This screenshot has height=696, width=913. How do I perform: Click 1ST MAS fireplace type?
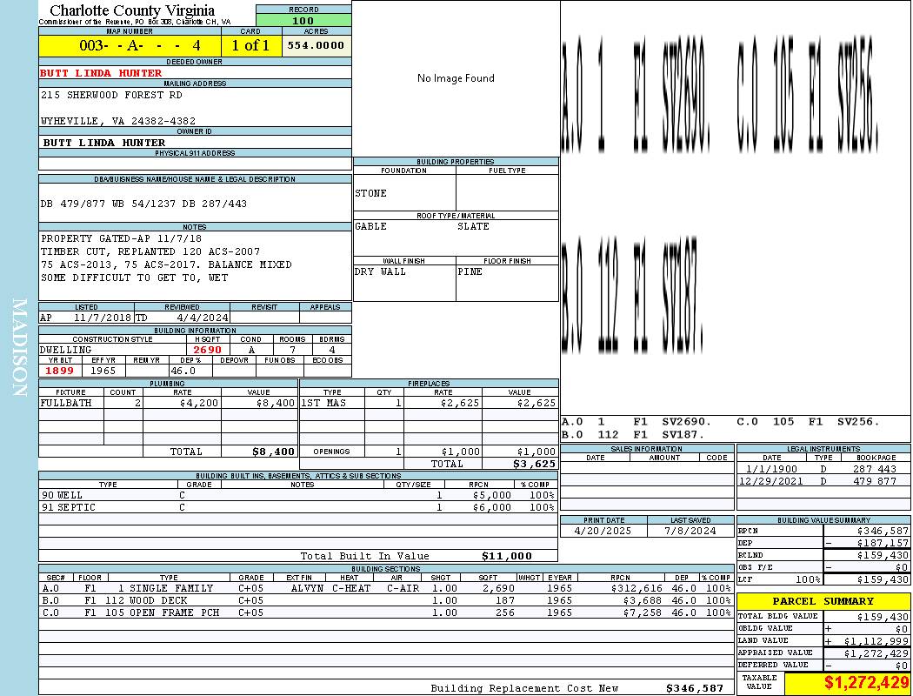coord(323,403)
